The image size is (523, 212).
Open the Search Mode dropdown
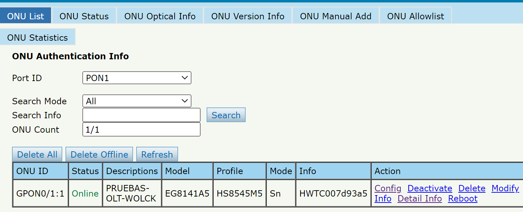click(137, 101)
